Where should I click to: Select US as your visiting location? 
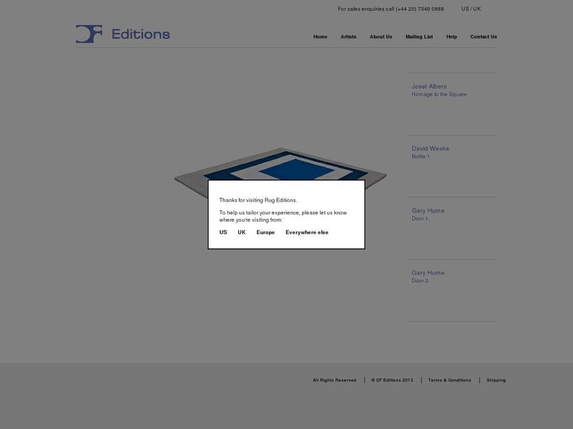tap(223, 232)
